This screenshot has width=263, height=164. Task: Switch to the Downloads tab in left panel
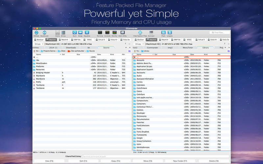tap(71, 48)
